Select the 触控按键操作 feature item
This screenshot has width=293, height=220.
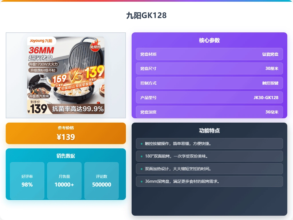click(x=209, y=144)
